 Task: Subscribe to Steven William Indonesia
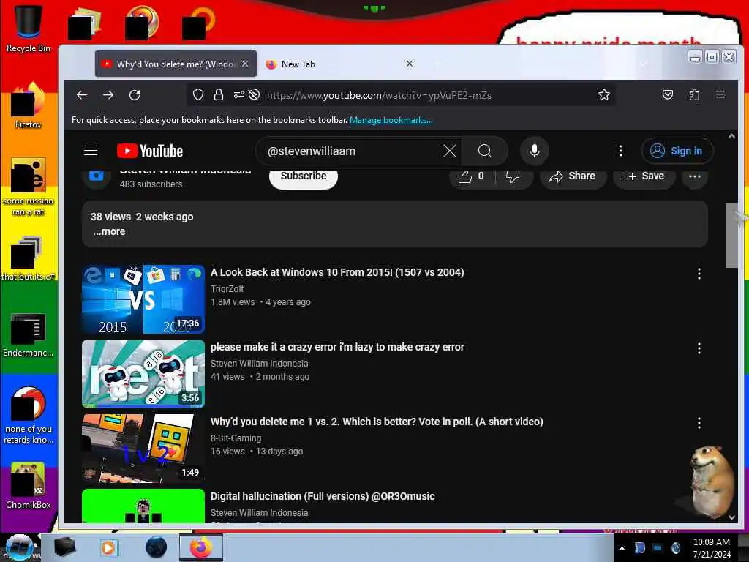(304, 177)
